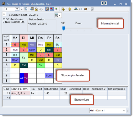Click the page export icon in toolbar

(x=92, y=9)
